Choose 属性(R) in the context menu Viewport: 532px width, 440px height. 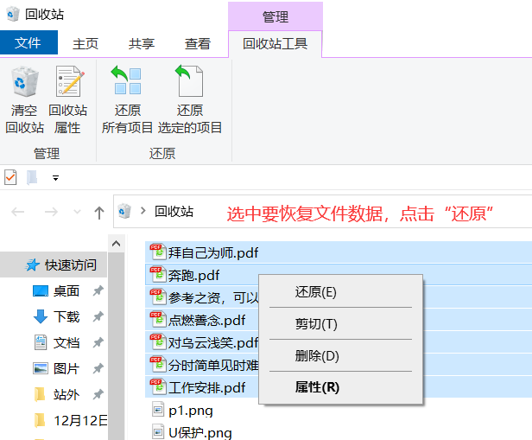(x=340, y=387)
